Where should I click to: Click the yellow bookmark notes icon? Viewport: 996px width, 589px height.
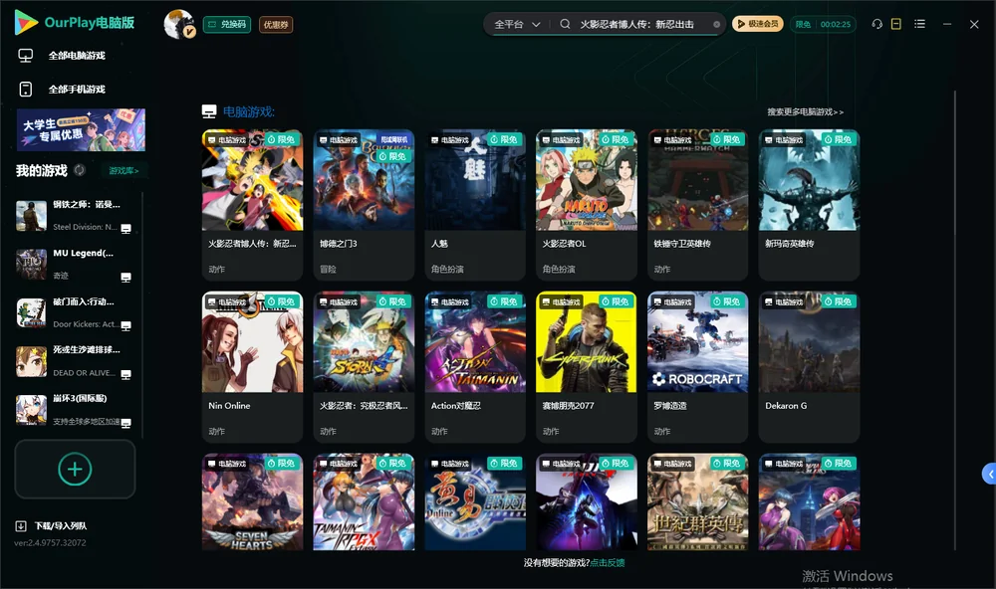pyautogui.click(x=896, y=24)
